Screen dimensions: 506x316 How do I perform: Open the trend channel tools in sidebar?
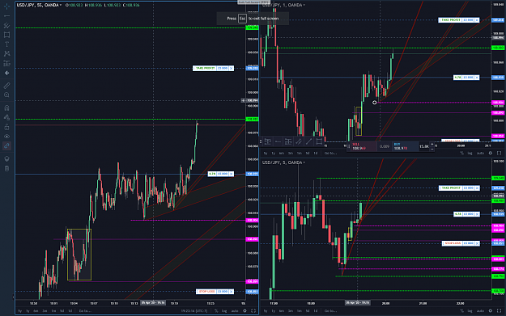coord(6,25)
